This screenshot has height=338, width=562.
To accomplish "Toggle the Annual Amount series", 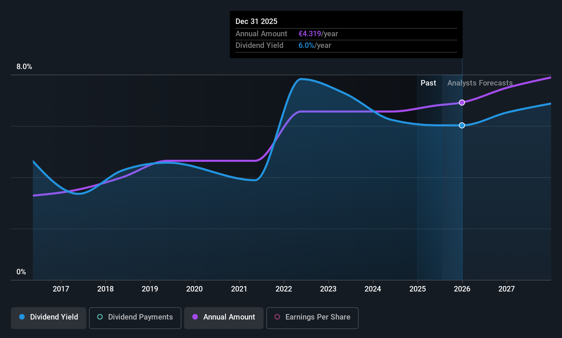I will pos(224,318).
